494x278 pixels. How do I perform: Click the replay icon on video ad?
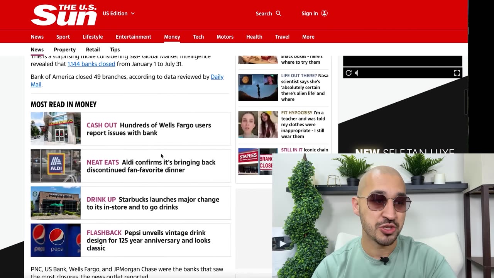[x=349, y=73]
